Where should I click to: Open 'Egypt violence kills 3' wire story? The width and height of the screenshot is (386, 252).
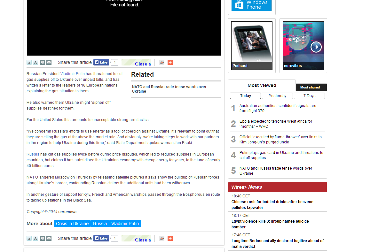coord(270,224)
